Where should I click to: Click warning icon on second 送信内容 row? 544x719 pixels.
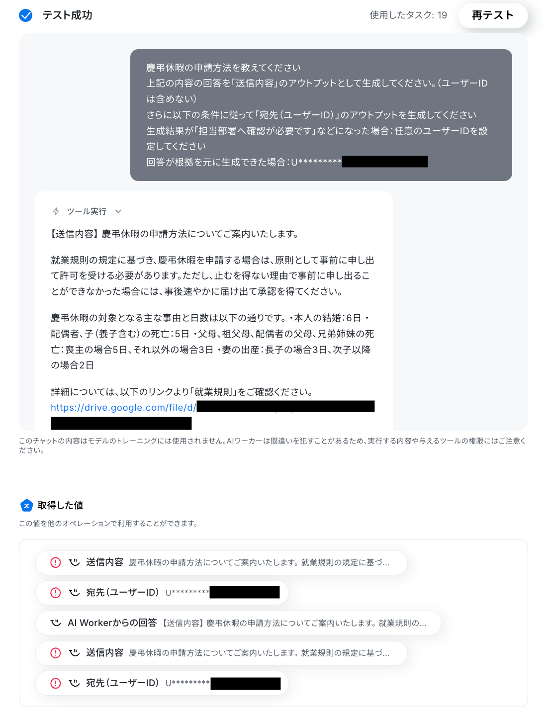[56, 653]
